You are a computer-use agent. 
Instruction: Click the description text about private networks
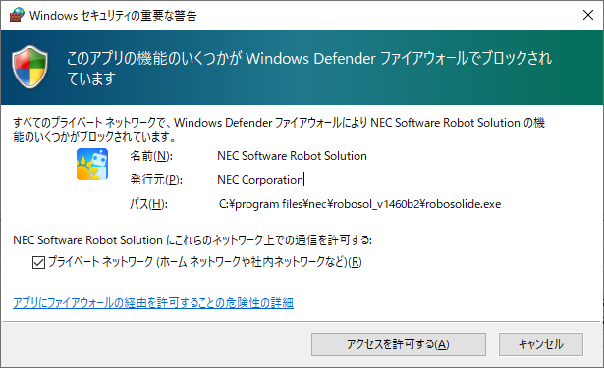coord(279,130)
